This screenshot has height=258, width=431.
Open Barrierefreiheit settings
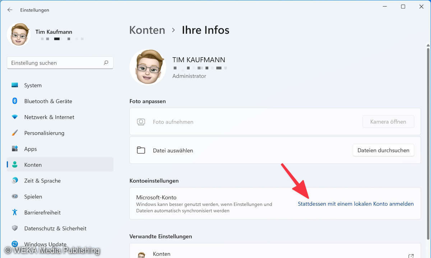(60, 212)
